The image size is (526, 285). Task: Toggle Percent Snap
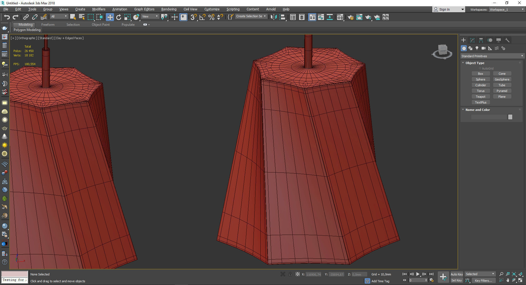tap(211, 17)
